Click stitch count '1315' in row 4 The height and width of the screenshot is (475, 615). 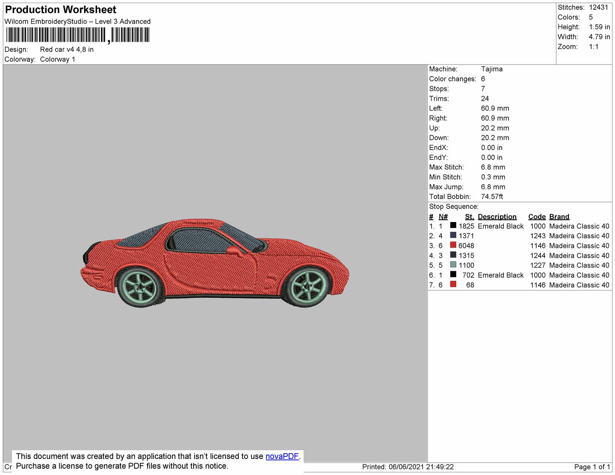tap(466, 256)
